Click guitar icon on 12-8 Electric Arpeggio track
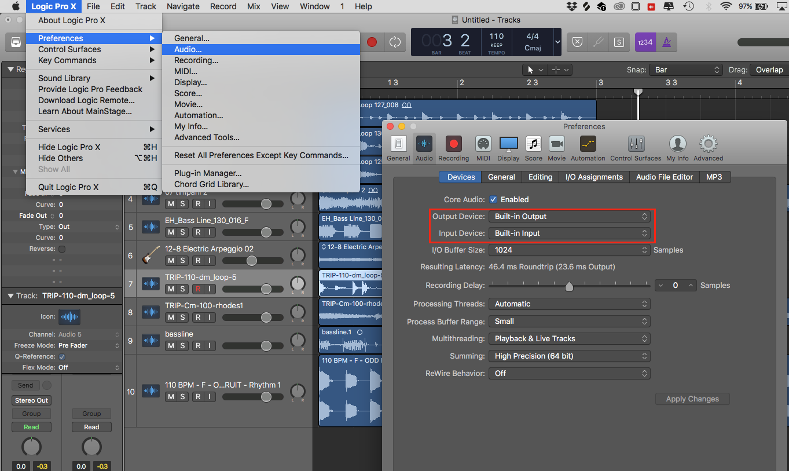Screen dimensions: 789x471 click(x=151, y=255)
